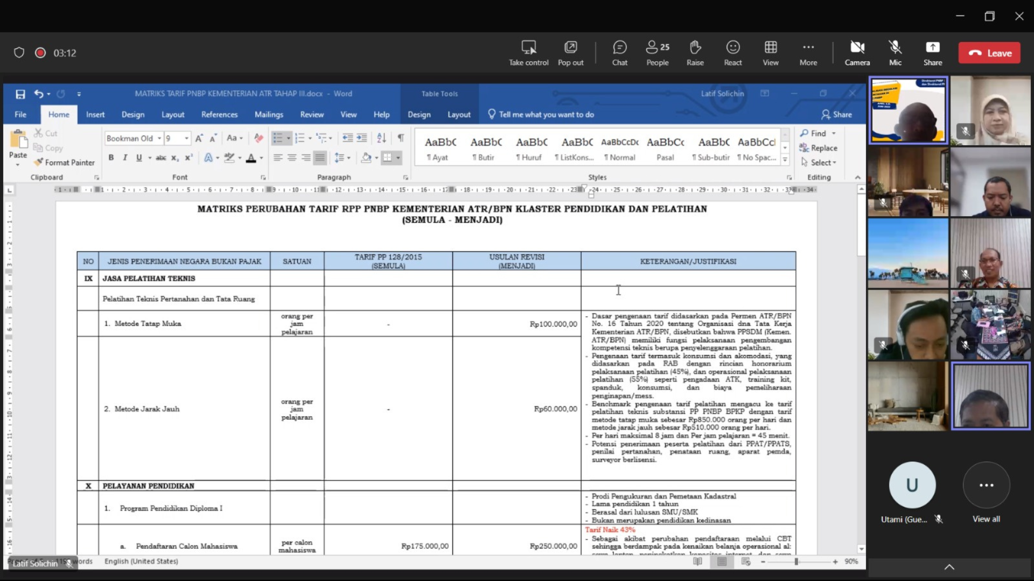Save the Word document
The height and width of the screenshot is (581, 1034).
pos(20,94)
